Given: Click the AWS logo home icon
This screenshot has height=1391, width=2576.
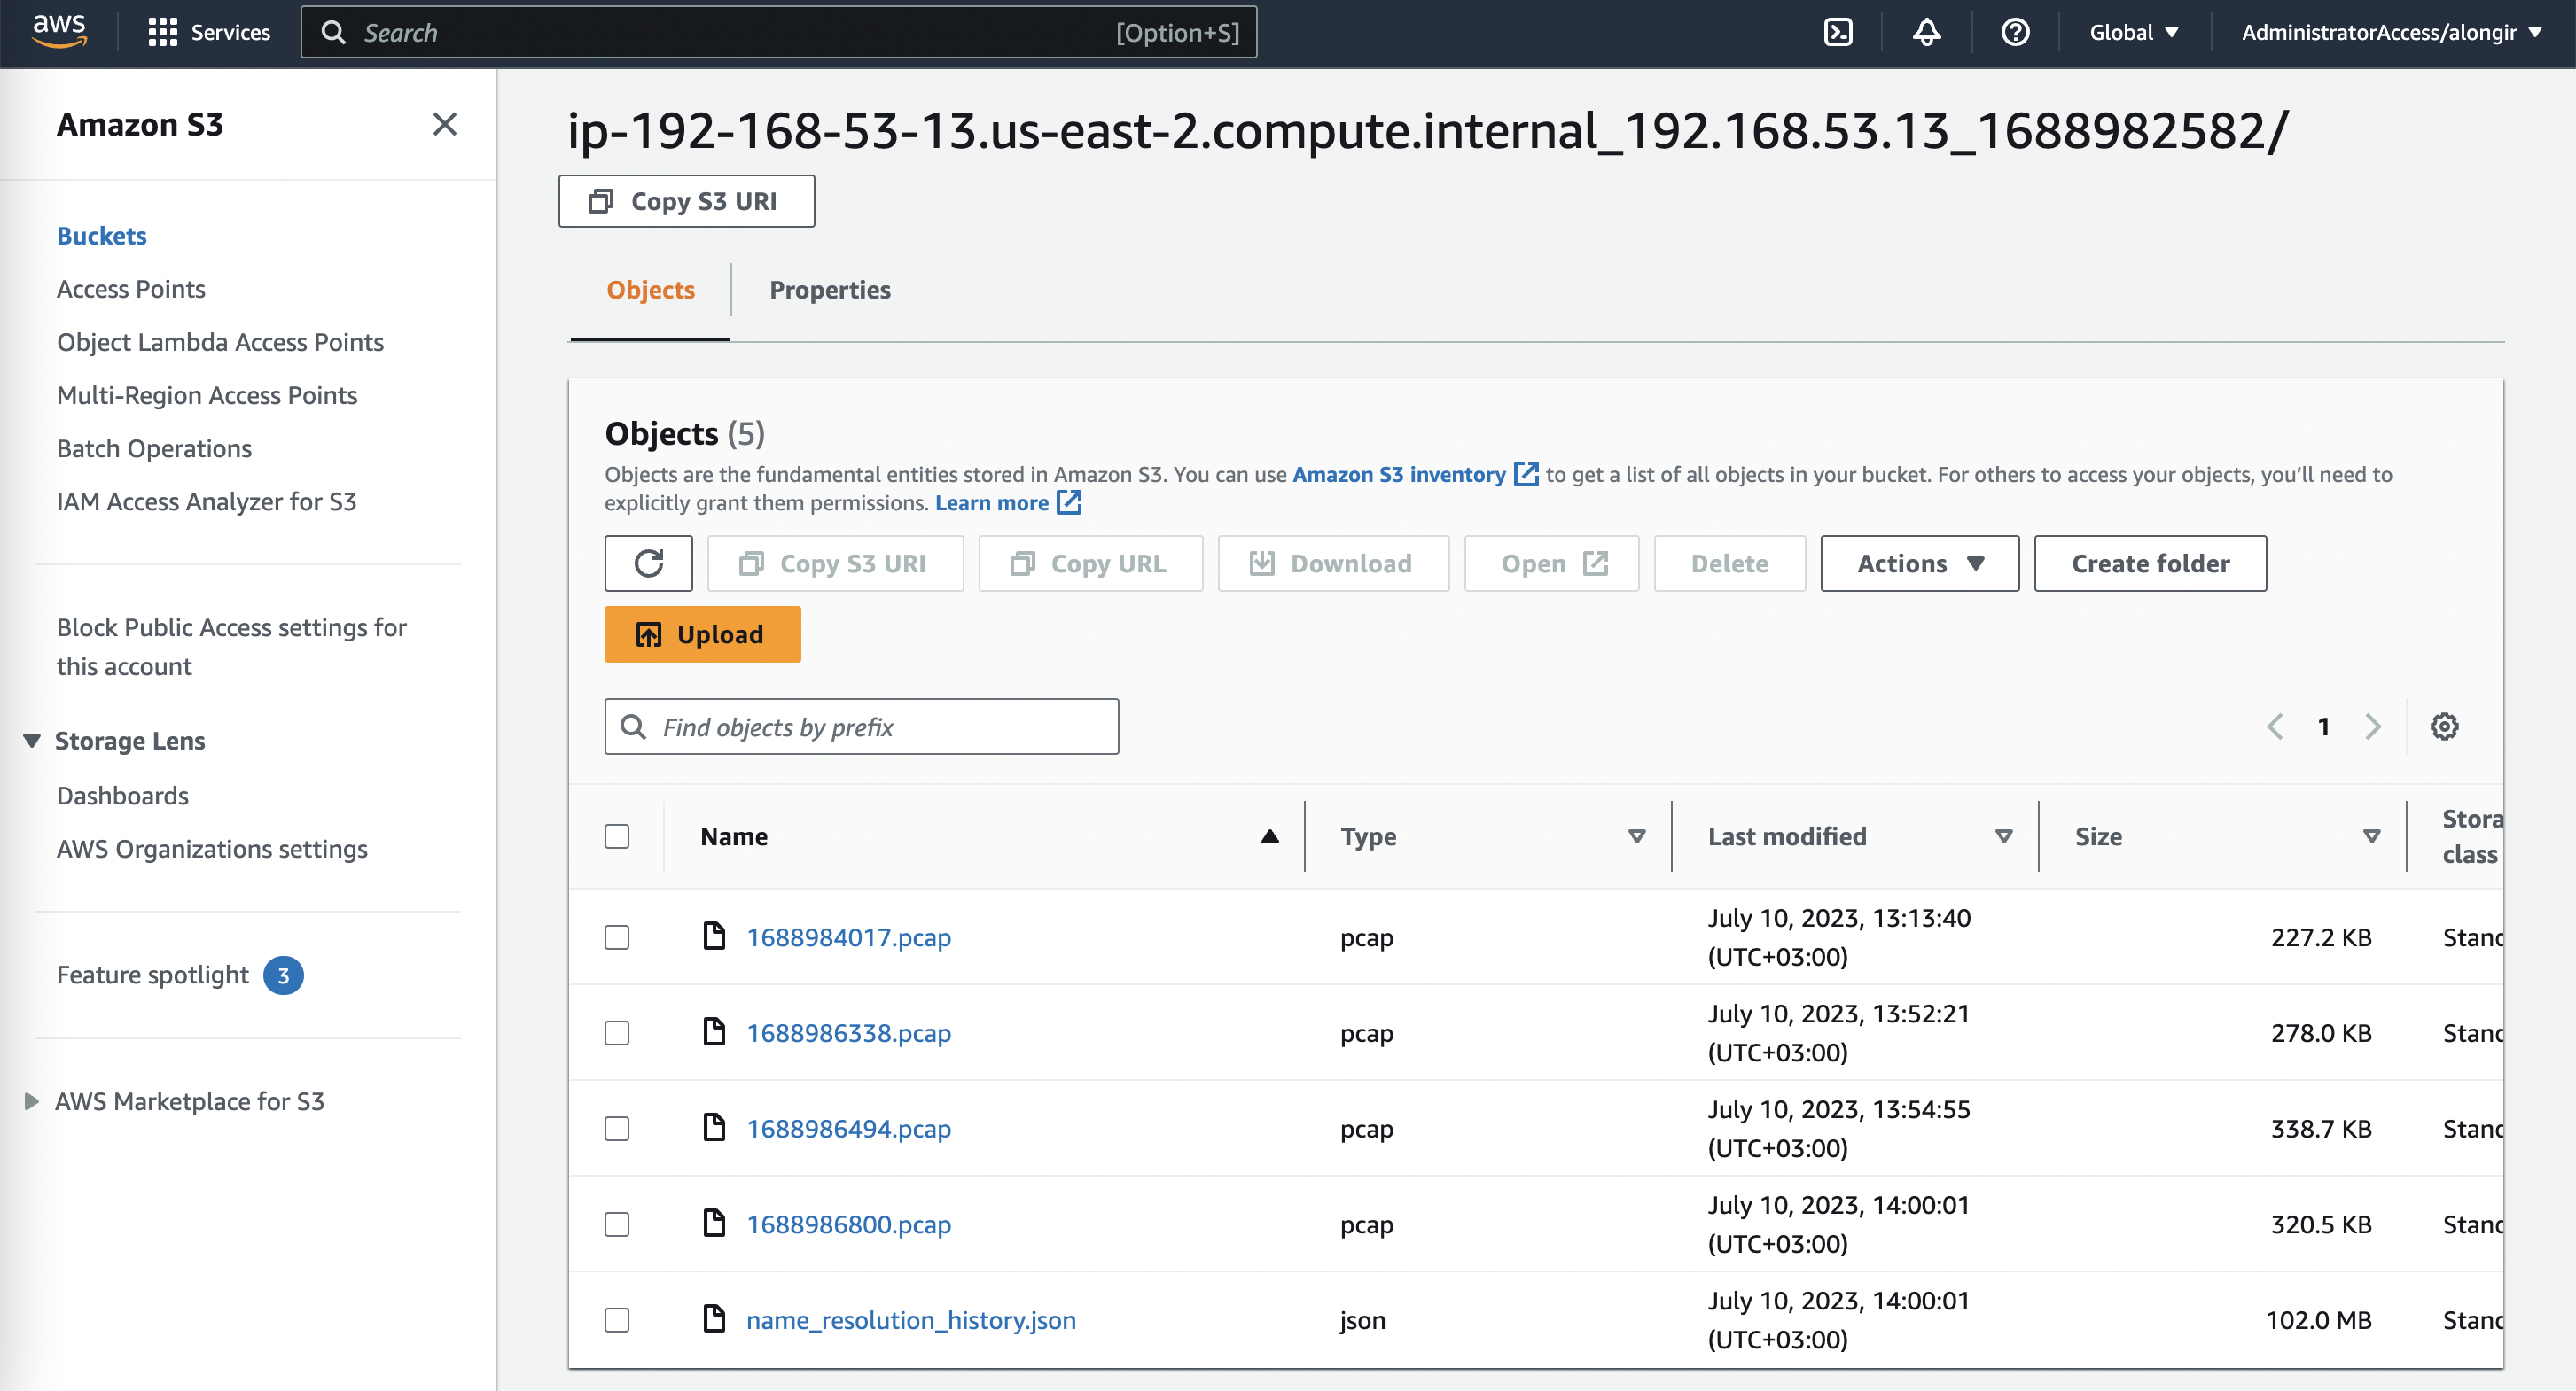Looking at the screenshot, I should coord(59,30).
